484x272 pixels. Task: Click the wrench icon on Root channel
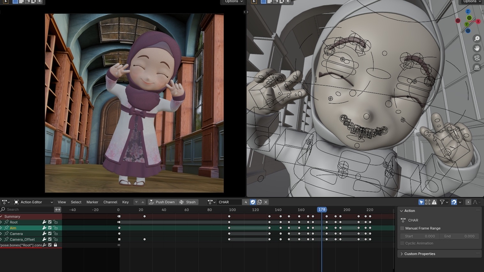click(44, 222)
